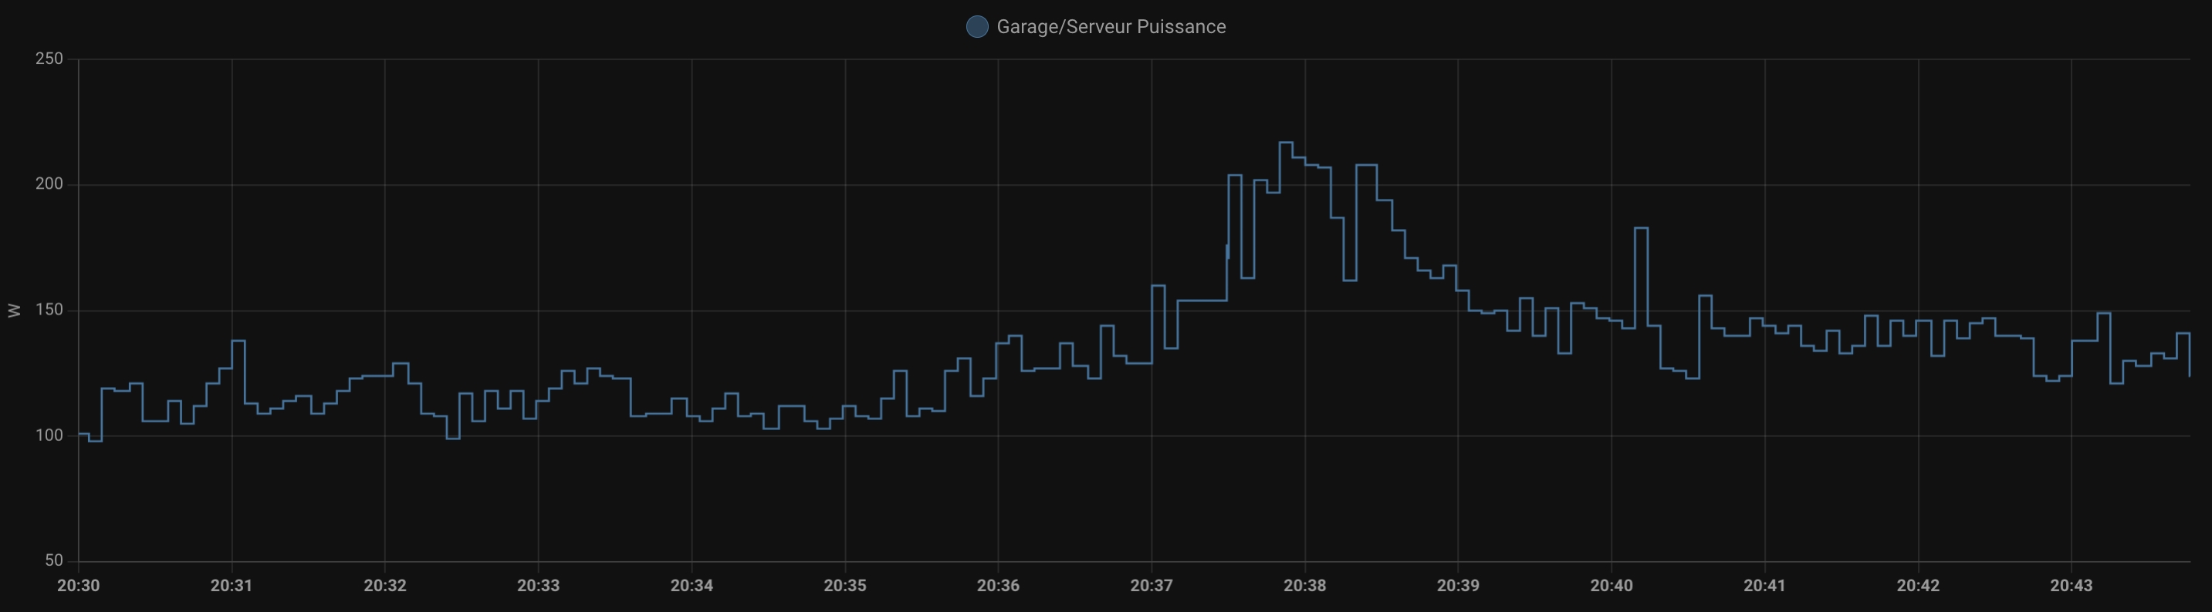Click the 20:33 time axis label

(x=539, y=586)
